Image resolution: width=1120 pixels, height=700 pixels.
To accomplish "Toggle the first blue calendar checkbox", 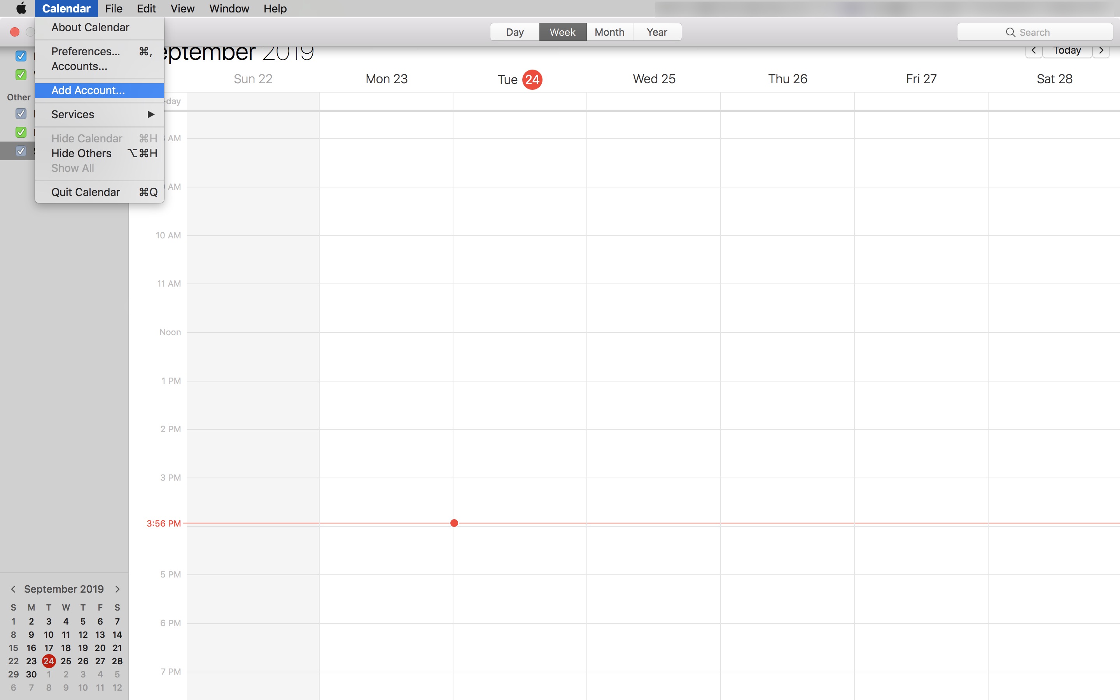I will point(21,56).
